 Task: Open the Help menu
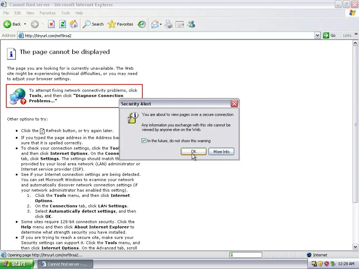coord(79,13)
